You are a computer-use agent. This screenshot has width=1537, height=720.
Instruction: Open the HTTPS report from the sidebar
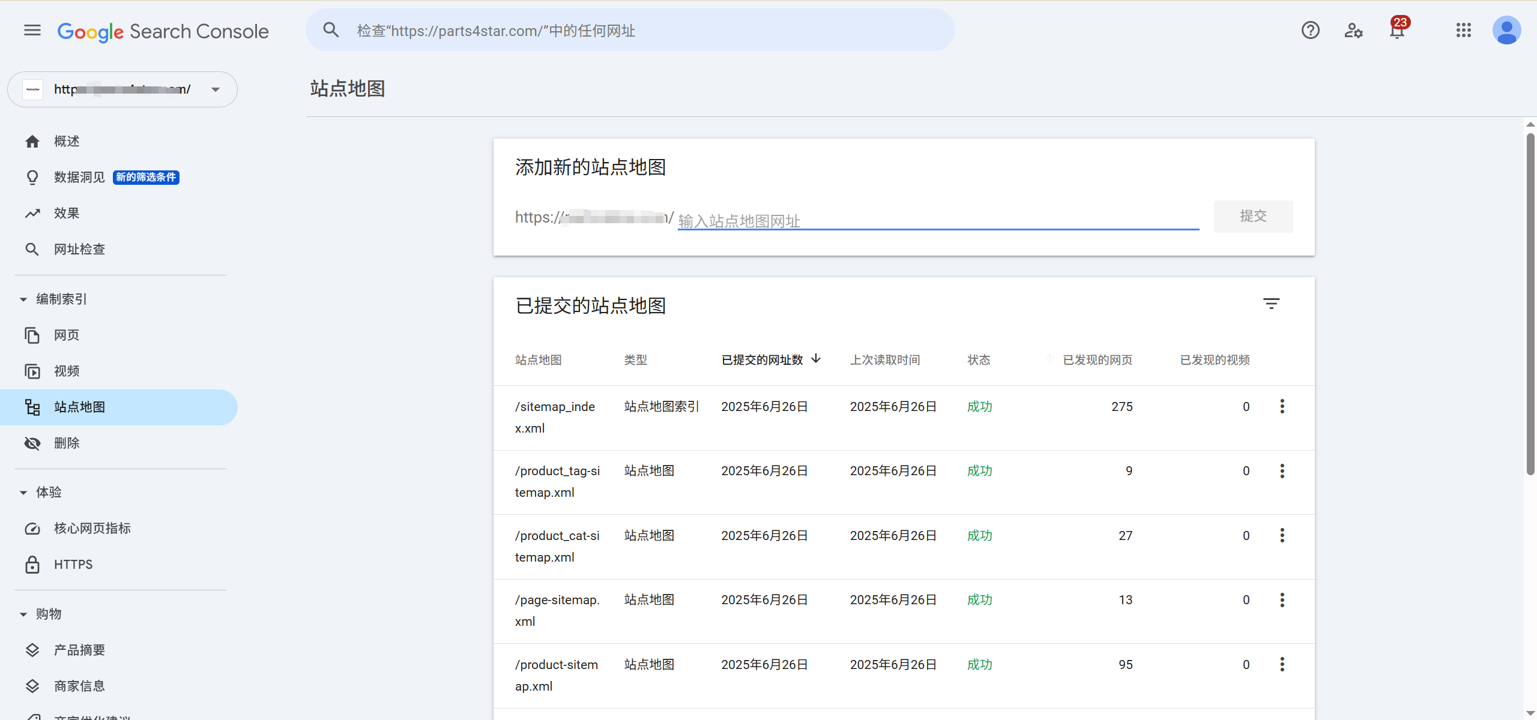click(73, 564)
